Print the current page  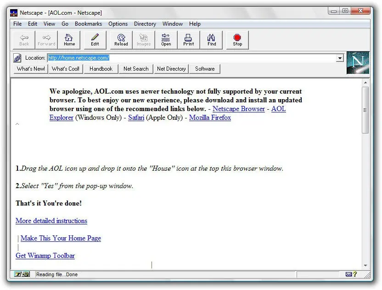tap(189, 40)
